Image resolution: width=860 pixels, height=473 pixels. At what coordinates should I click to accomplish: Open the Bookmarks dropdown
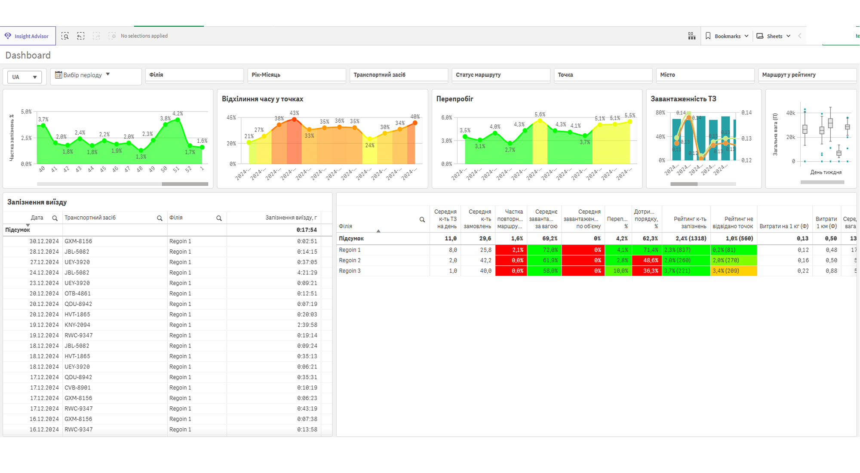727,36
